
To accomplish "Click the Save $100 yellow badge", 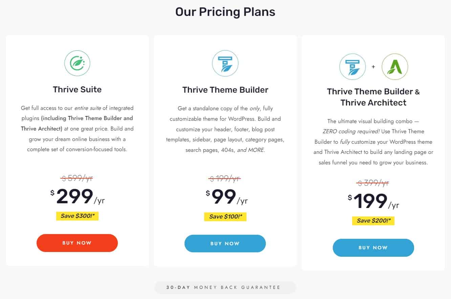I will click(x=225, y=216).
